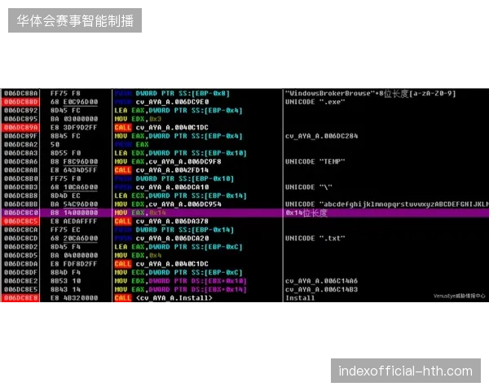Click hex bytes E8 3DF9D2FF
489x391 pixels.
click(74, 128)
